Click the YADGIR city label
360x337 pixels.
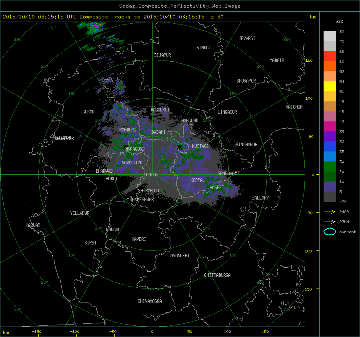(x=277, y=61)
